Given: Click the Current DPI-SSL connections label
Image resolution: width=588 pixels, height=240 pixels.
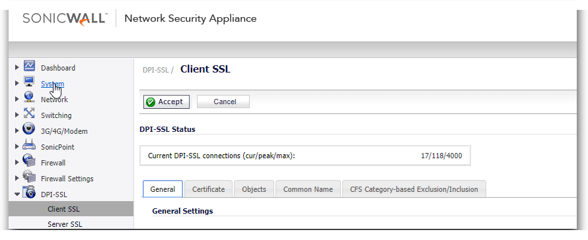Looking at the screenshot, I should tap(221, 156).
